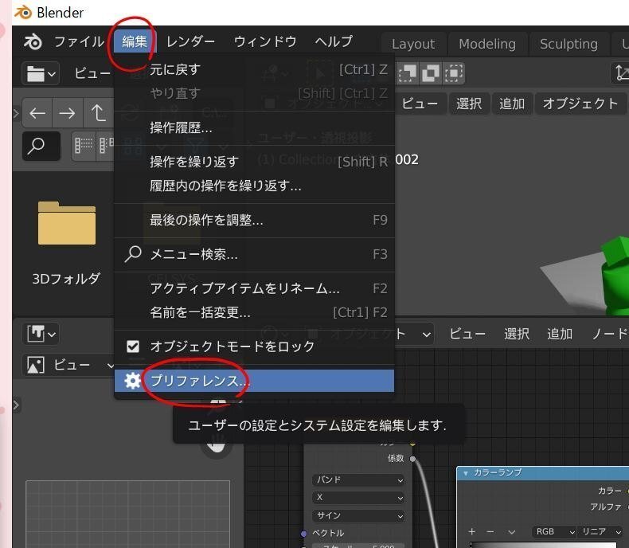Open the file browser editor type dropdown

[x=41, y=73]
